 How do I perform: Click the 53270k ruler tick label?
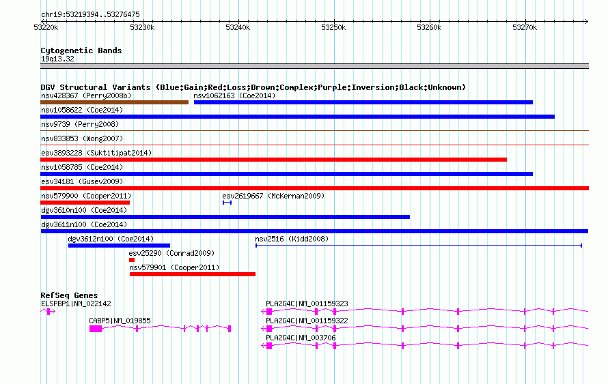point(525,27)
